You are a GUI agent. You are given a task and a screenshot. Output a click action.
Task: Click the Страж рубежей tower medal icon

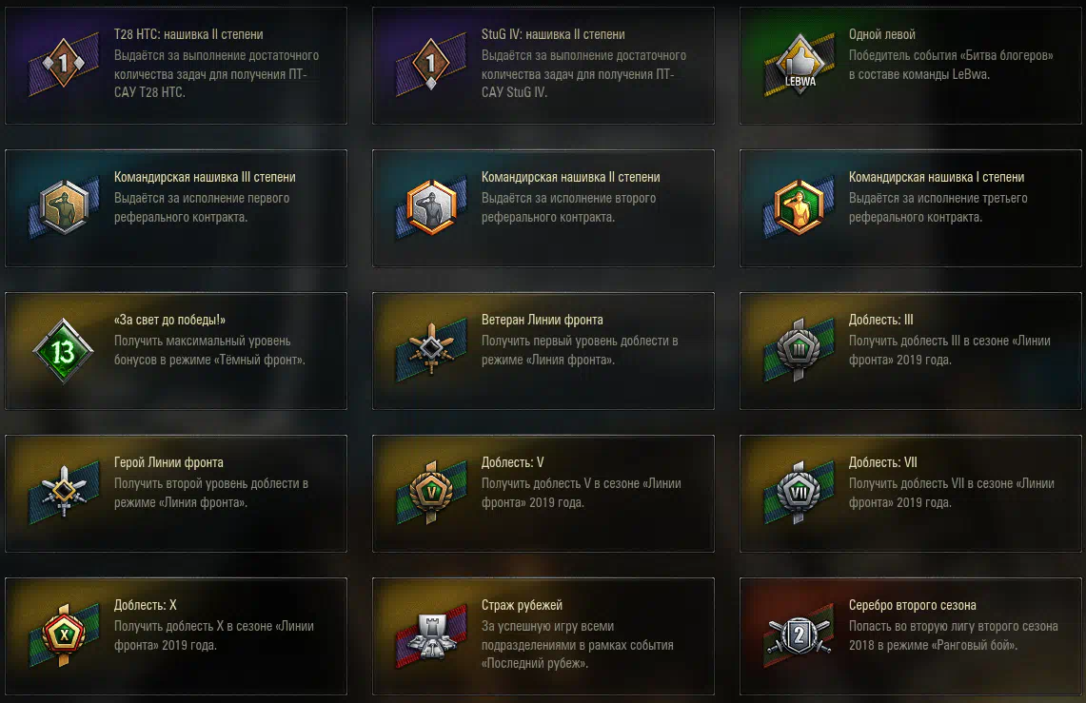(431, 636)
